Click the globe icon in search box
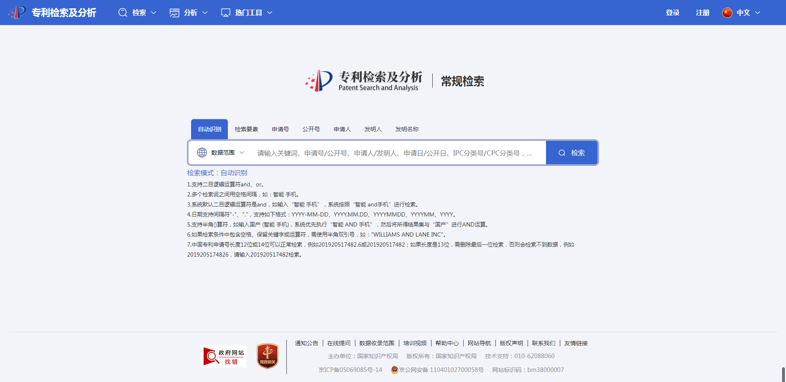Viewport: 786px width, 382px height. click(202, 153)
